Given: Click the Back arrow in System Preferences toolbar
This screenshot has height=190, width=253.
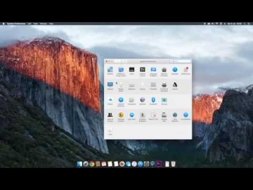Looking at the screenshot, I should pyautogui.click(x=116, y=61).
